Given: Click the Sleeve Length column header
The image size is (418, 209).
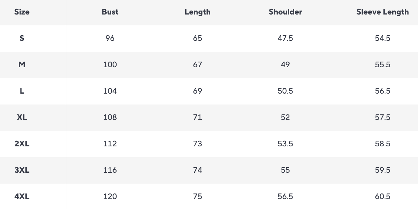Looking at the screenshot, I should [x=382, y=12].
